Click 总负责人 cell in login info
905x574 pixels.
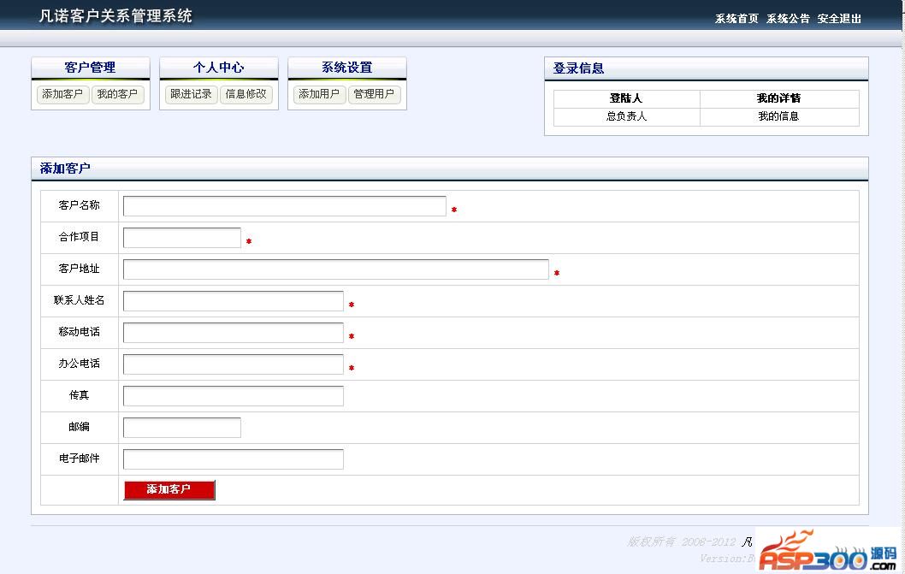(626, 116)
